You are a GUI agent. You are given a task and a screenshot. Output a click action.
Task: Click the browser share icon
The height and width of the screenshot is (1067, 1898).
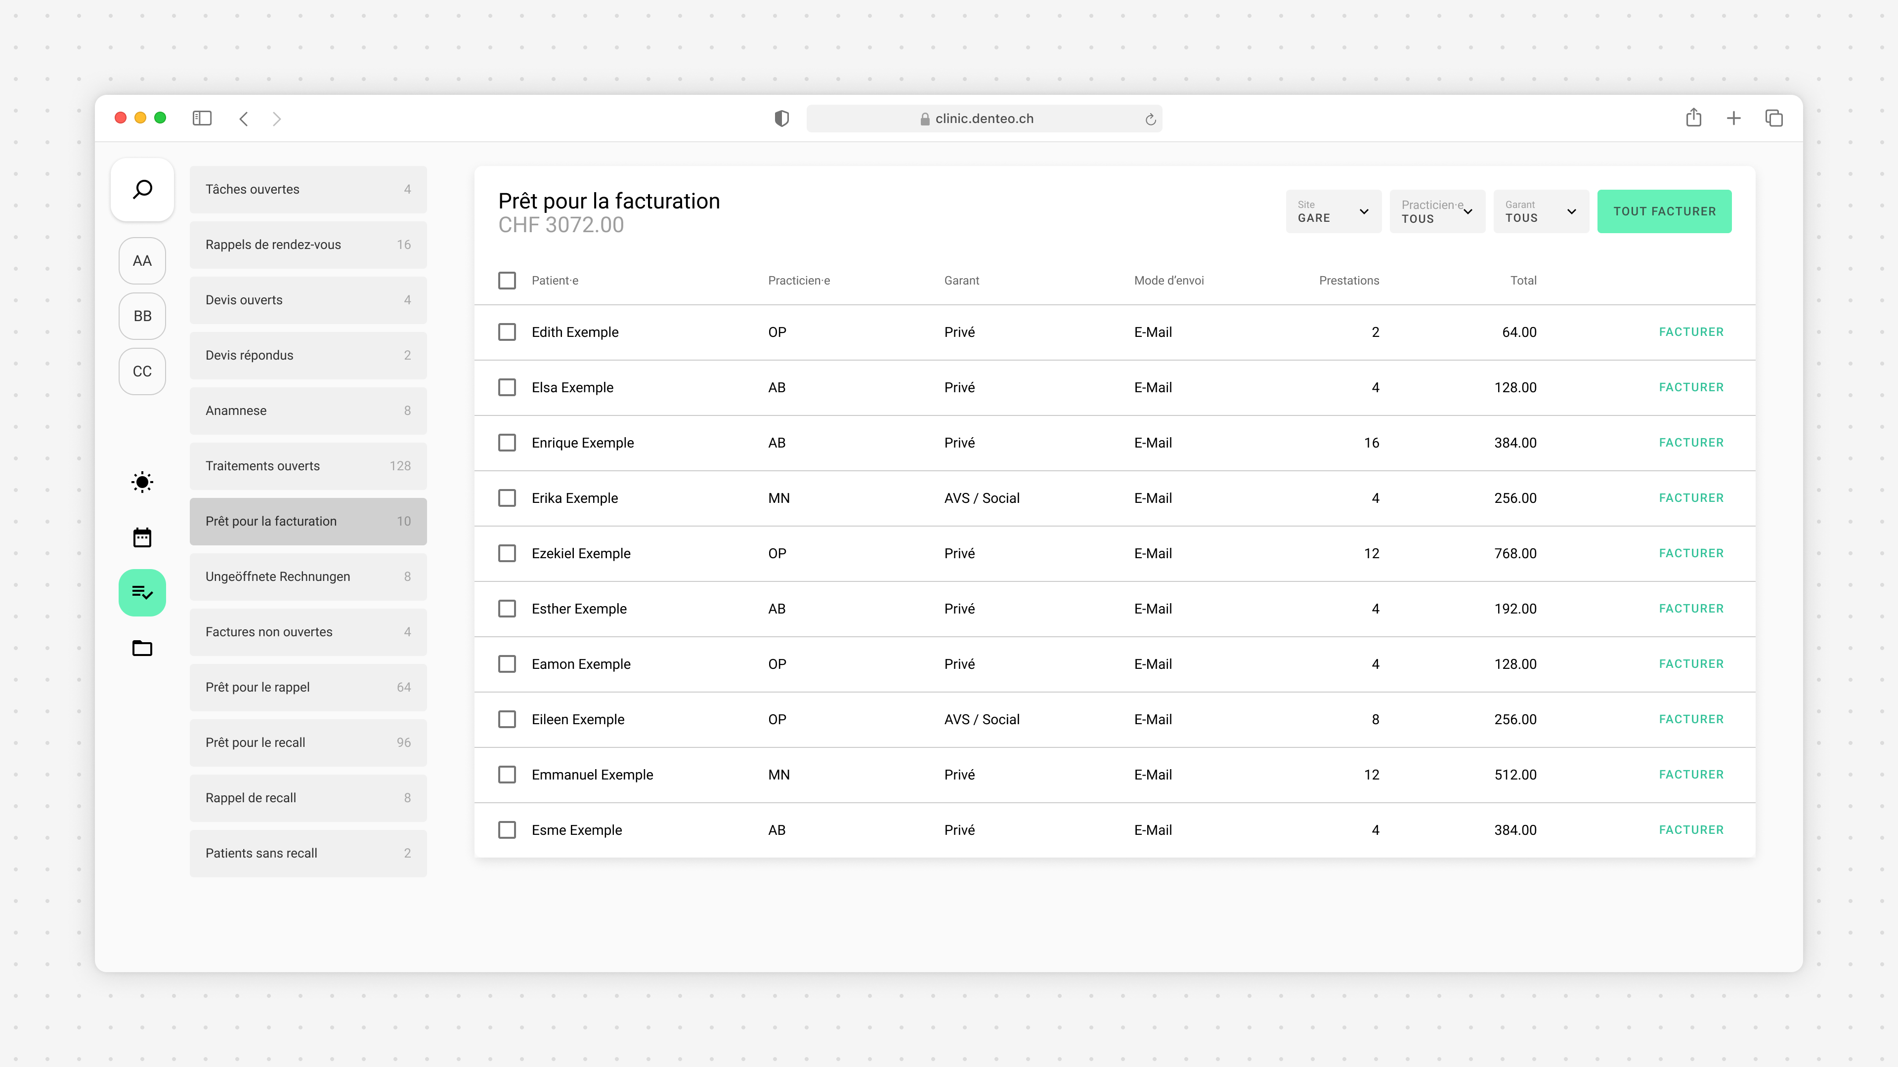(x=1693, y=118)
